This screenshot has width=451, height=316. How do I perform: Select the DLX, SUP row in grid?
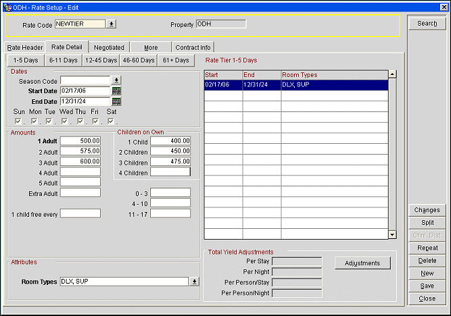coord(296,85)
